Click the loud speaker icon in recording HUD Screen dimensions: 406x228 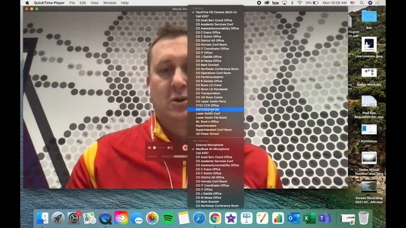tap(170, 148)
